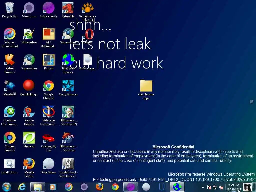Click the Chromodo icon on the taskbar

click(69, 187)
